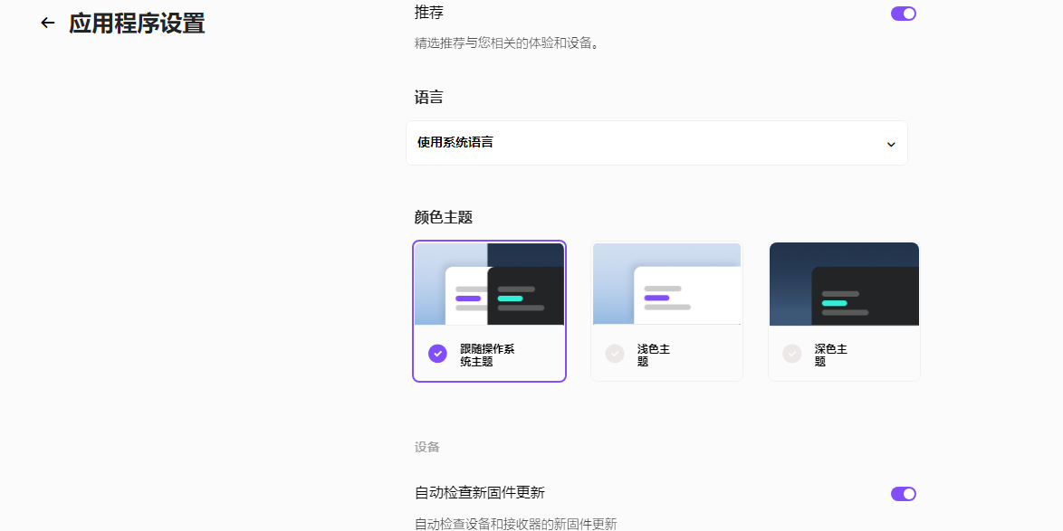Click the 推荐 setting label
Image resolution: width=1063 pixels, height=531 pixels.
coord(429,13)
